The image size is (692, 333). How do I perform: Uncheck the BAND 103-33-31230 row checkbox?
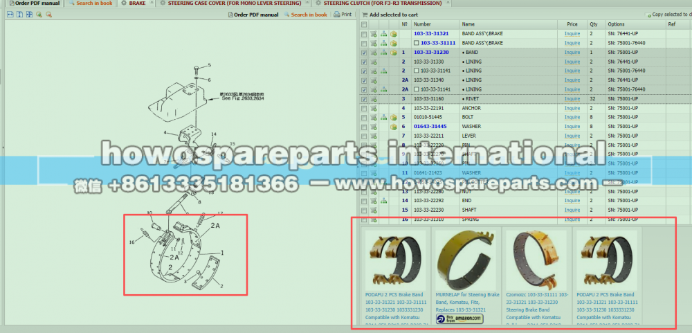[x=364, y=53]
